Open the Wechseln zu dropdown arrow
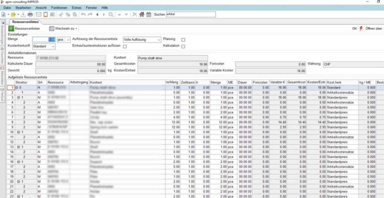Screen dimensions: 384x198 [76, 29]
